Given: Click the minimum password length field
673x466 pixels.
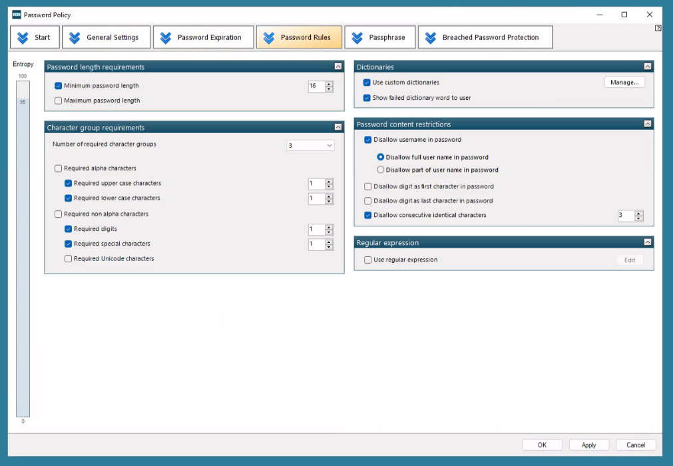Looking at the screenshot, I should pyautogui.click(x=317, y=87).
